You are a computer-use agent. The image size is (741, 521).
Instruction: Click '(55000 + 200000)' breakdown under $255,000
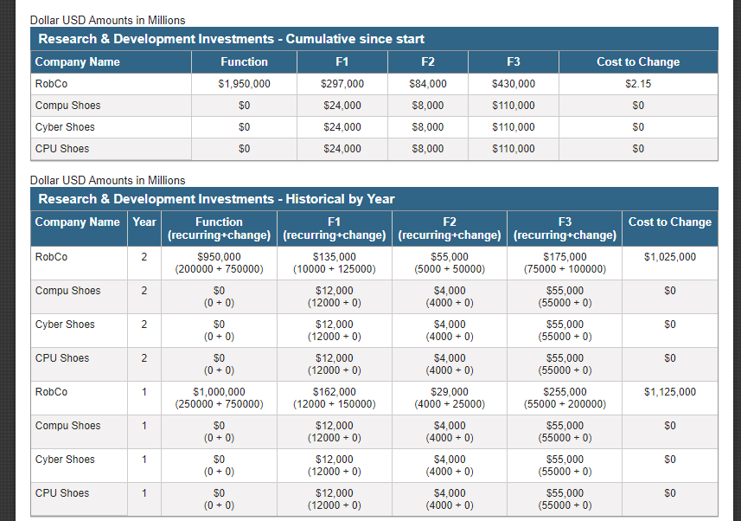click(x=565, y=404)
